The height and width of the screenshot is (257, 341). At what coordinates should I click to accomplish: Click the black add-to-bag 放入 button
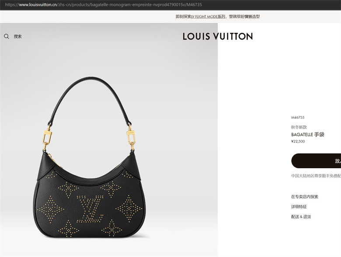pos(316,161)
